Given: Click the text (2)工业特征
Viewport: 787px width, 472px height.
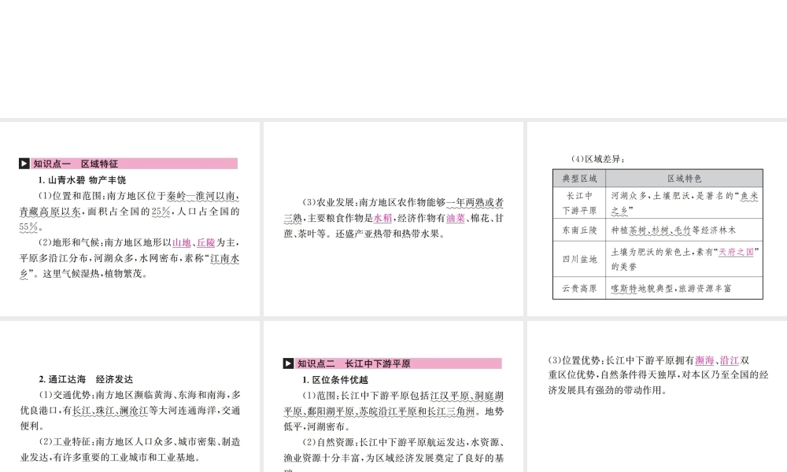Looking at the screenshot, I should (66, 442).
